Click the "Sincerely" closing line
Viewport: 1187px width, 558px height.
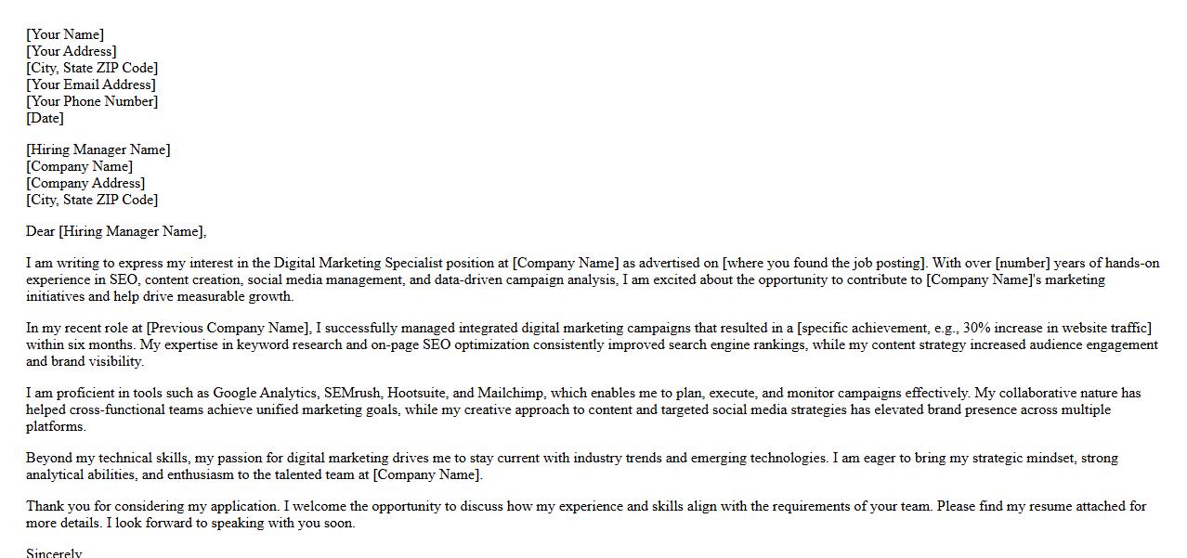click(54, 553)
